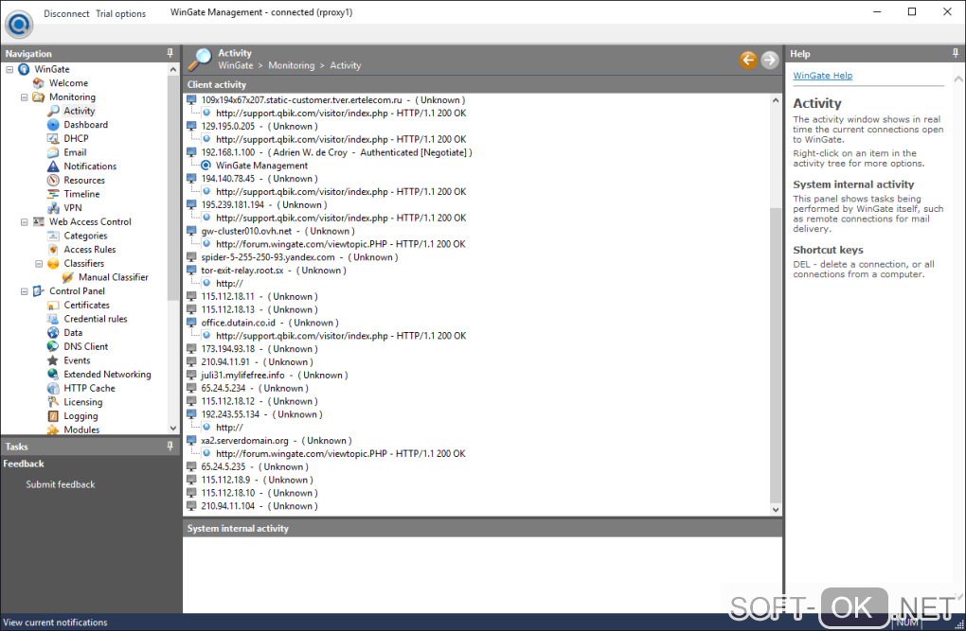Click the Categories icon under Web Access Control
The image size is (966, 631).
(54, 236)
